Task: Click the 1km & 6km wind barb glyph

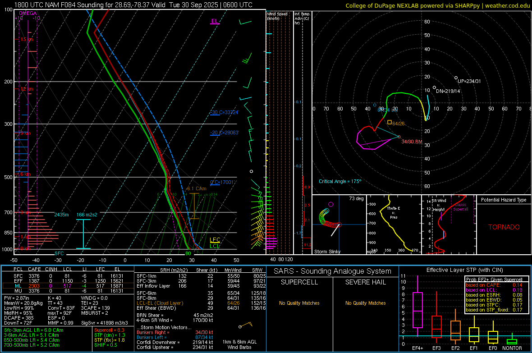Action: 246,325
